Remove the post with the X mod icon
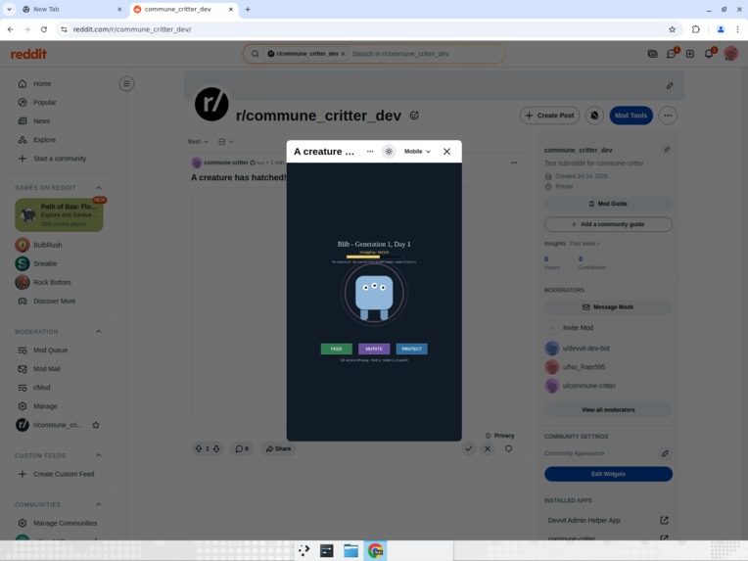The height and width of the screenshot is (561, 748). click(x=488, y=448)
